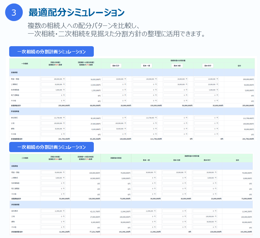Click the 合計 column header in 二次相続 table
Viewport: 260px width, 238px height.
[238, 160]
